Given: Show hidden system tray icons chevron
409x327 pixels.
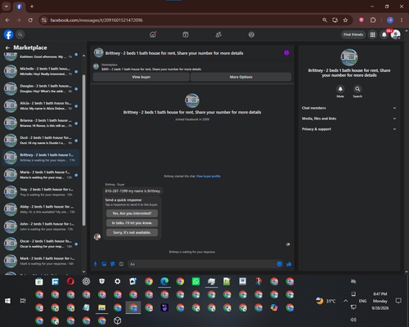Looking at the screenshot, I should [x=345, y=301].
